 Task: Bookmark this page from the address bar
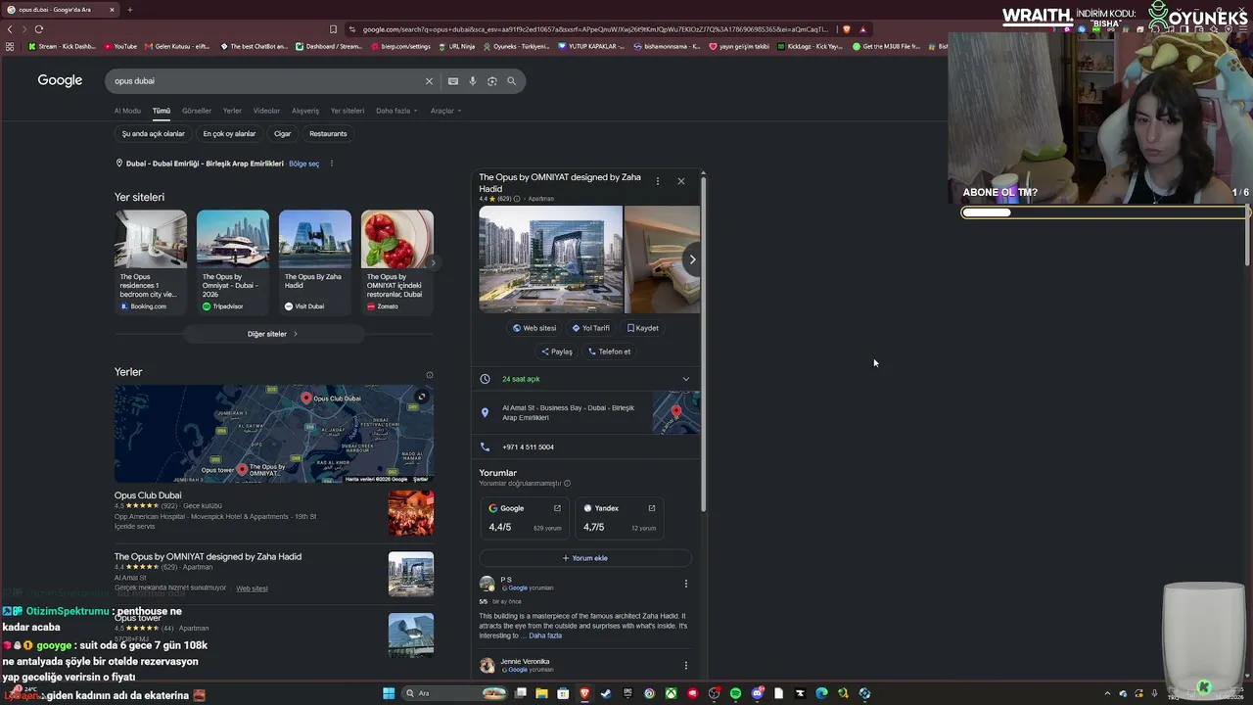point(333,29)
